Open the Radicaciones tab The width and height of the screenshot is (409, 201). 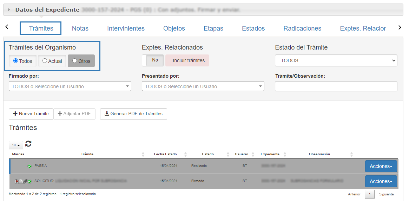pos(302,28)
